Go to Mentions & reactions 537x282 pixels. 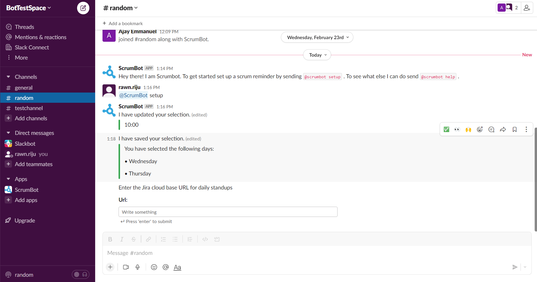pos(40,37)
